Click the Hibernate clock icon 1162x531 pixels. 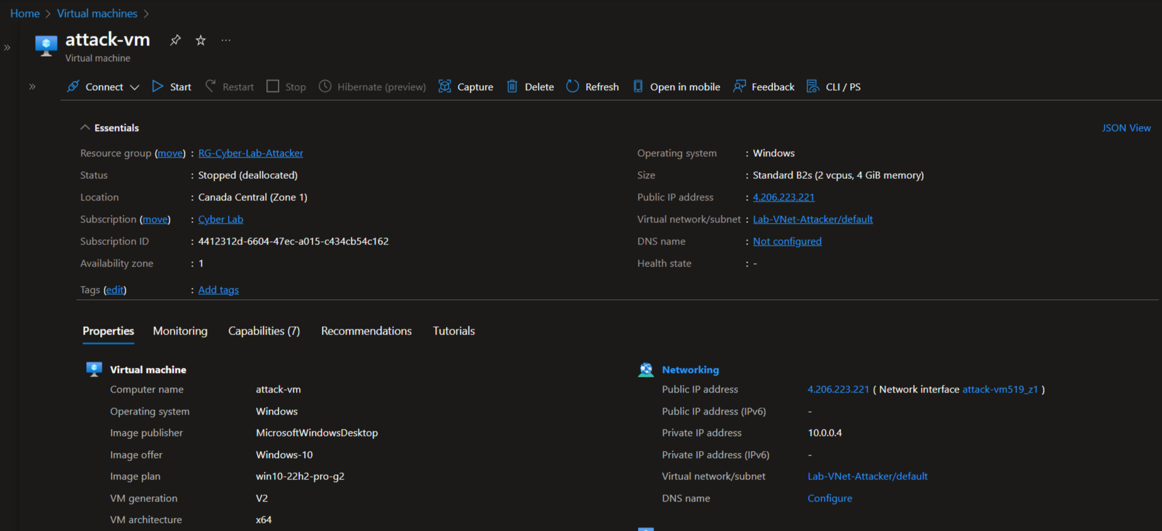tap(325, 86)
